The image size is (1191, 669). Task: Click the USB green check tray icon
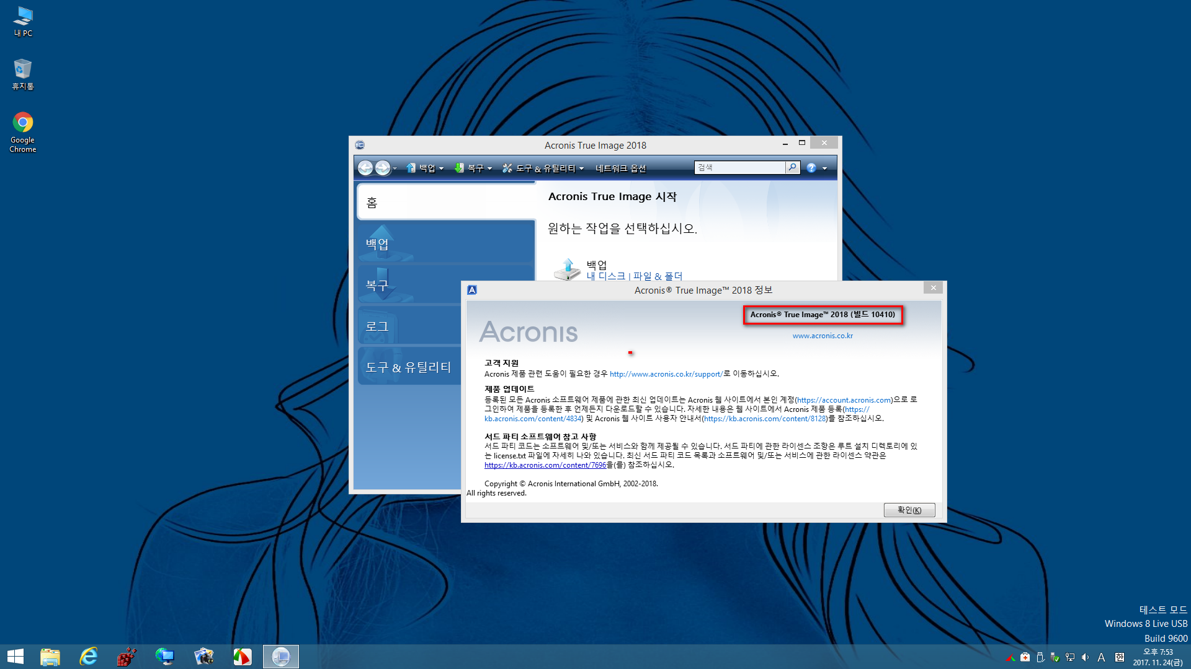click(x=1055, y=657)
